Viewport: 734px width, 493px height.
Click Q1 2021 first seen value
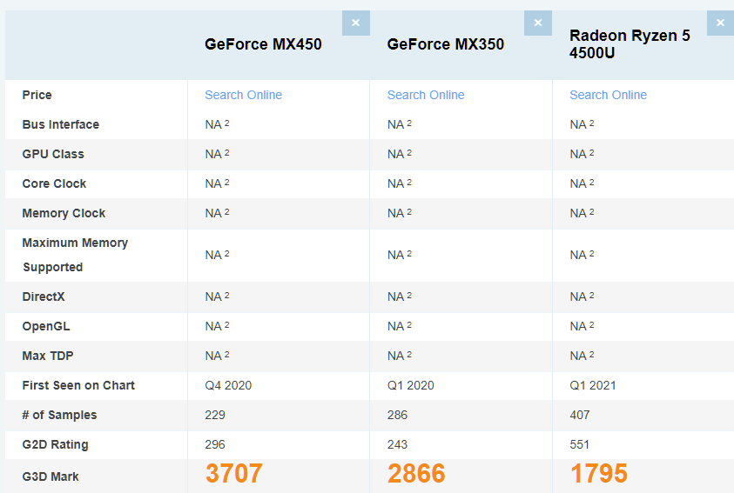[593, 385]
